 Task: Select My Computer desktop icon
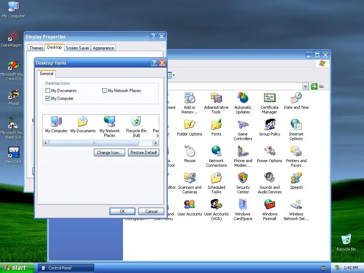14,10
